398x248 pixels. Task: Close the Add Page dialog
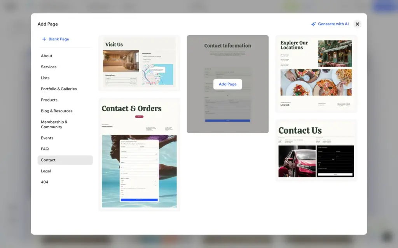click(357, 24)
